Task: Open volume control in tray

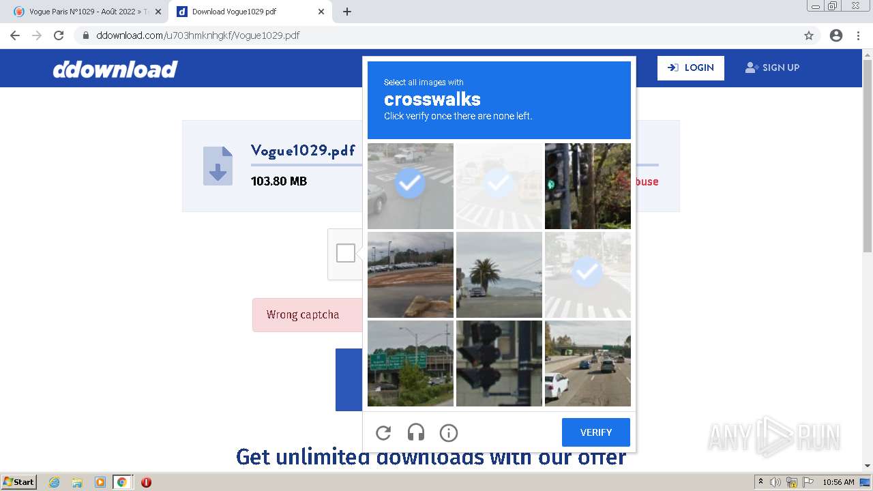Action: tap(775, 482)
